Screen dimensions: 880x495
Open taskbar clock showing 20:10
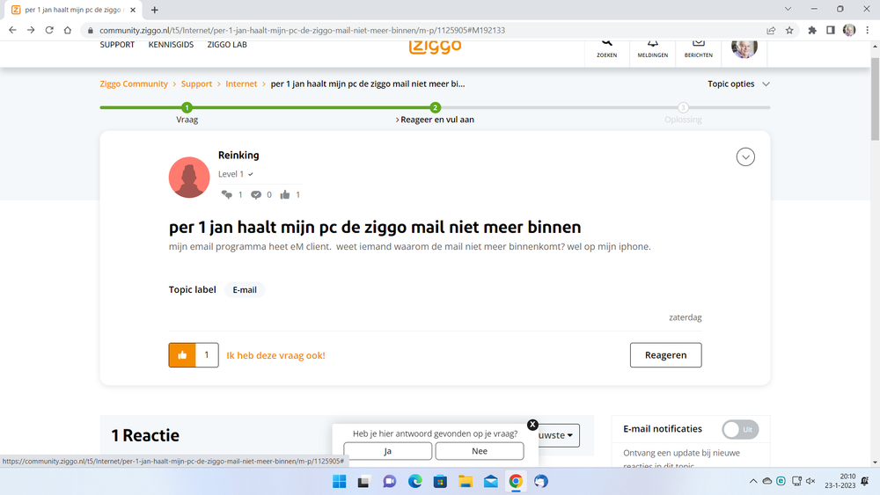840,481
